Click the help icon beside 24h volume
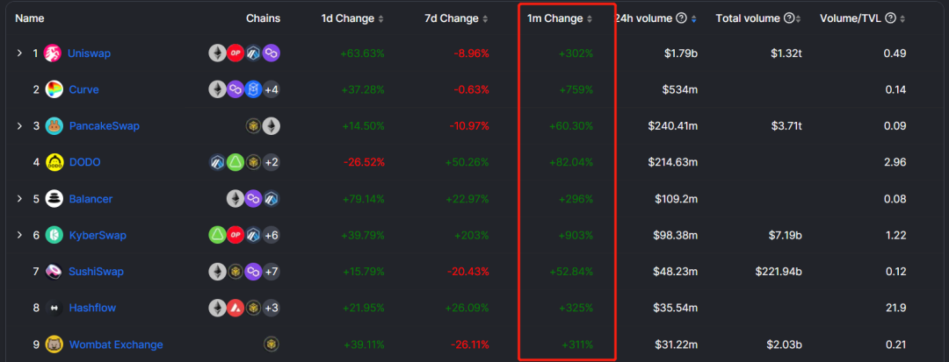Viewport: 949px width, 362px height. pyautogui.click(x=682, y=18)
